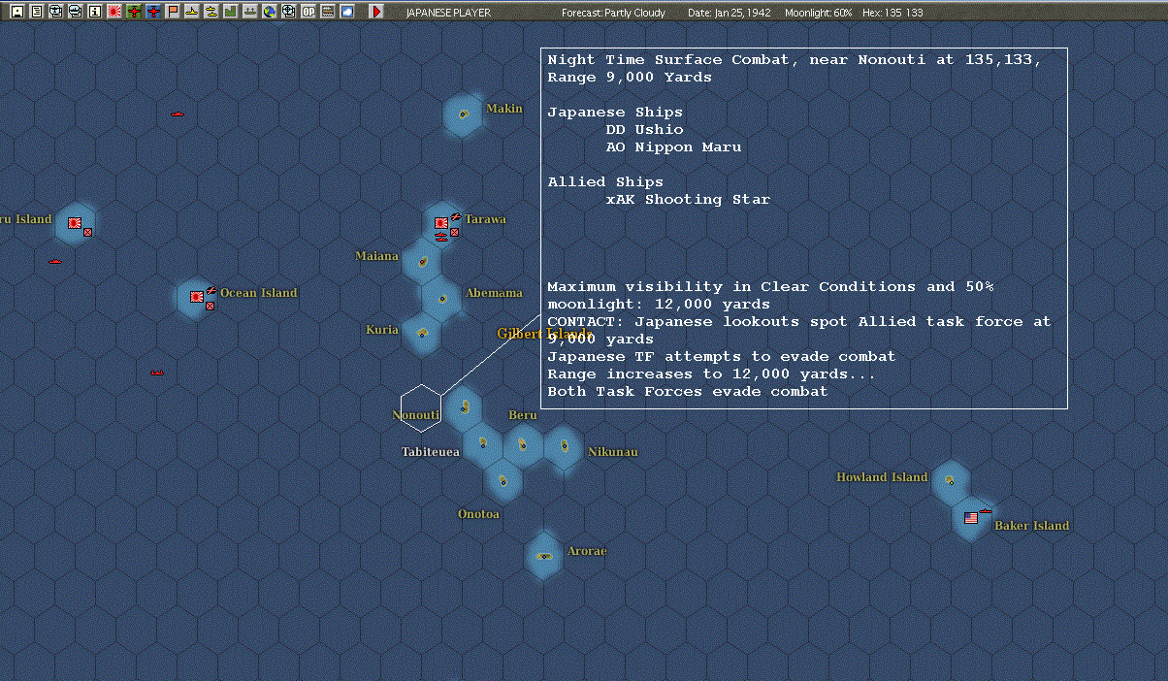This screenshot has width=1168, height=681.
Task: Select the red ship just below Nauru Island
Action: click(x=55, y=261)
